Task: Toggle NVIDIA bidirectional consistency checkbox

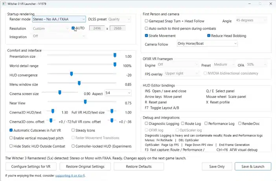Action: point(205,73)
